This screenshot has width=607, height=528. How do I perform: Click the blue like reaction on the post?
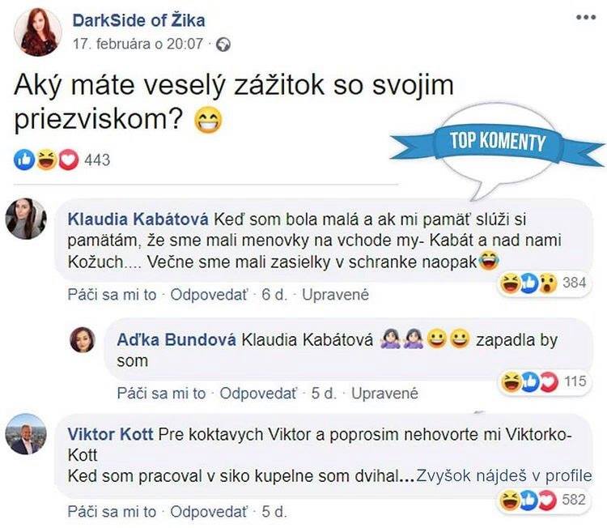tap(24, 160)
